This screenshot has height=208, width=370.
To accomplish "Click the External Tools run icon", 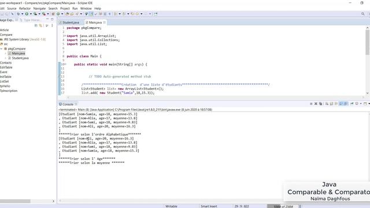I will pos(44,14).
